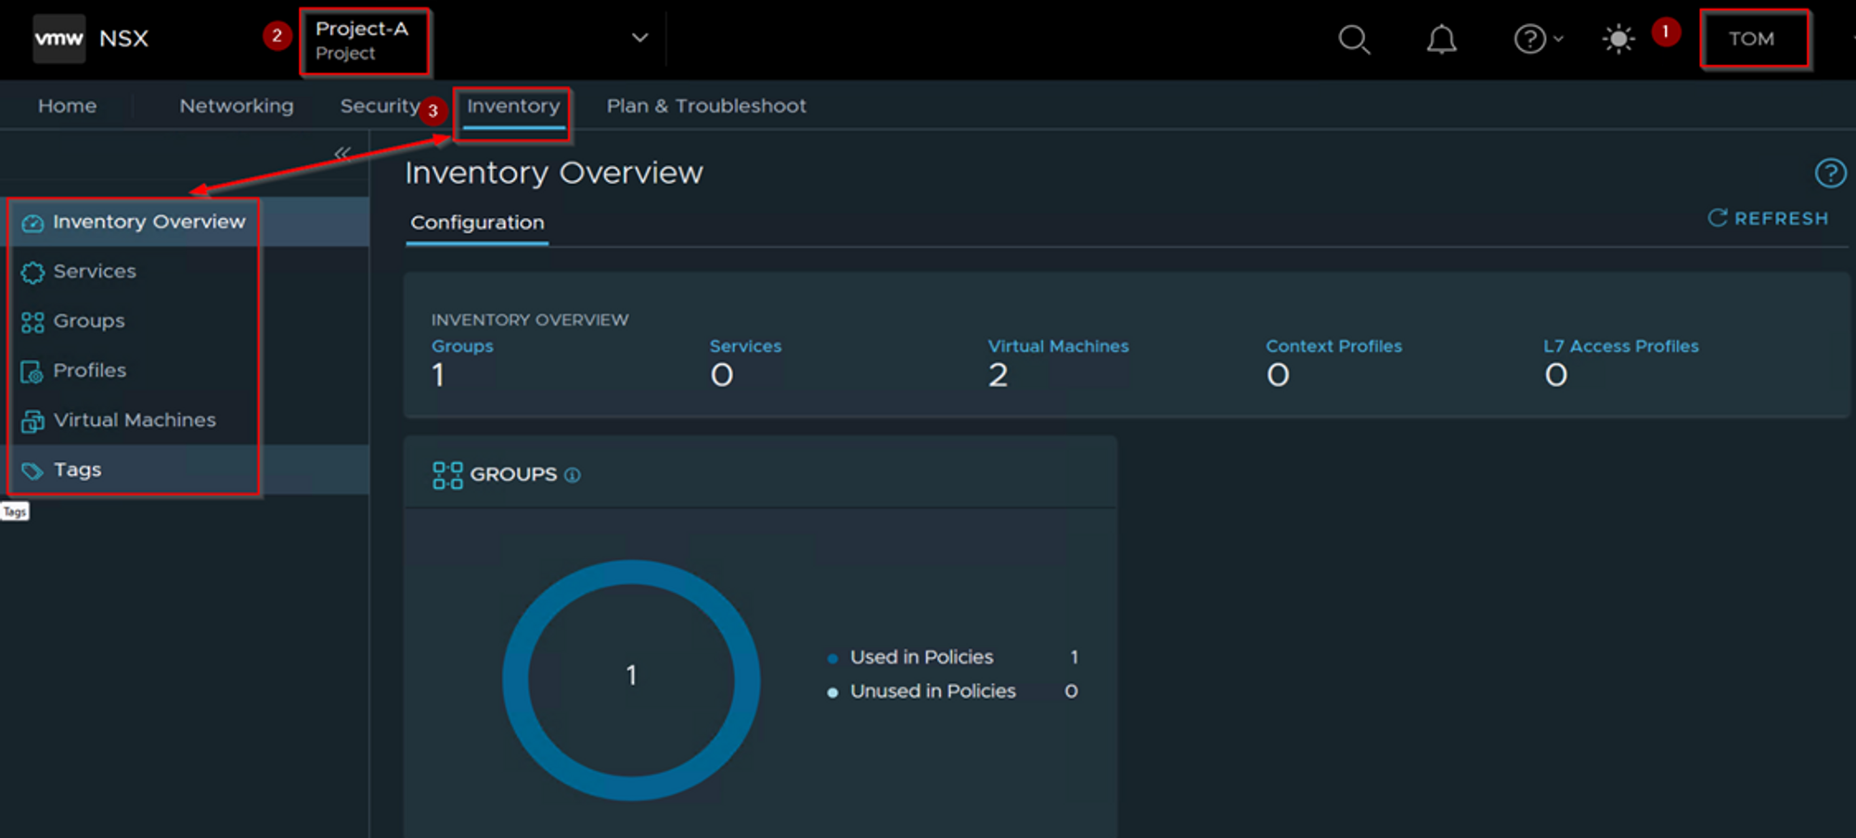This screenshot has width=1856, height=838.
Task: Click the Services icon in the sidebar
Action: coord(32,272)
